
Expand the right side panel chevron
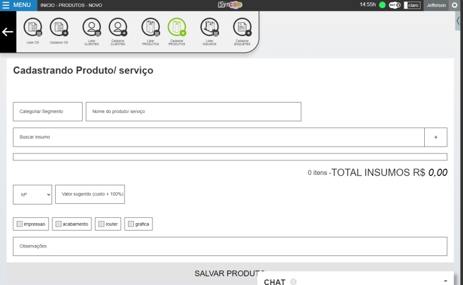click(459, 20)
